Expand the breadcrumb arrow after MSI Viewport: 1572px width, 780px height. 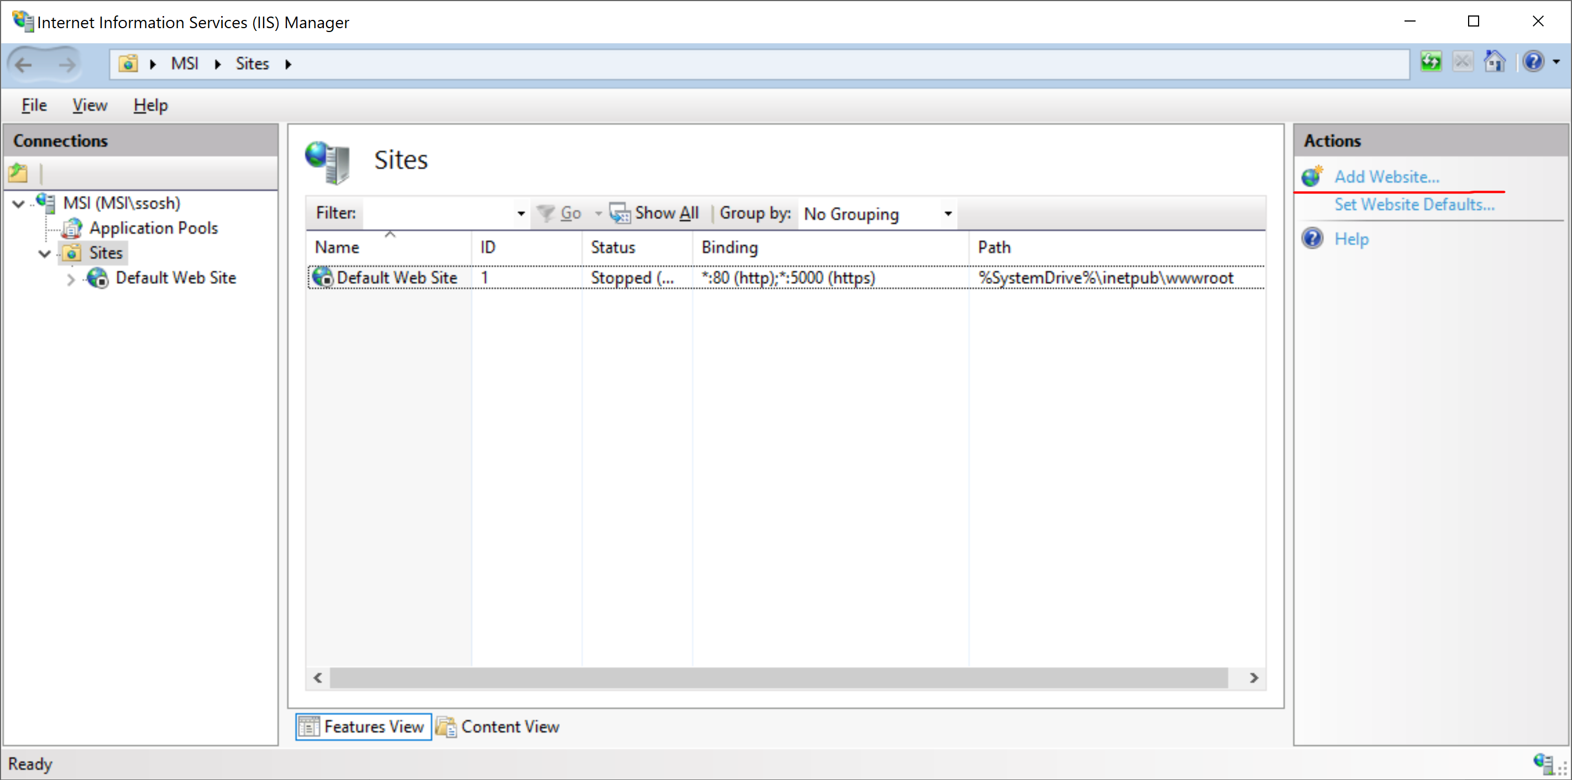click(x=217, y=64)
